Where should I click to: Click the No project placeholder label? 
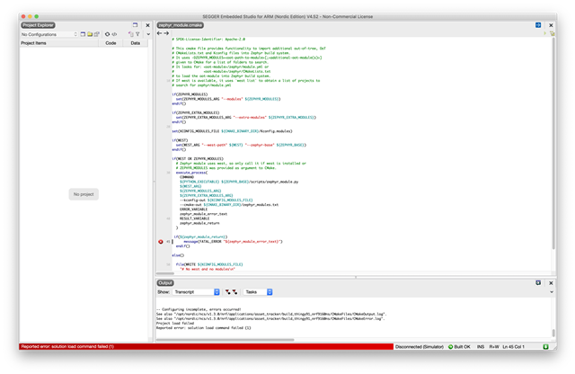pyautogui.click(x=84, y=194)
